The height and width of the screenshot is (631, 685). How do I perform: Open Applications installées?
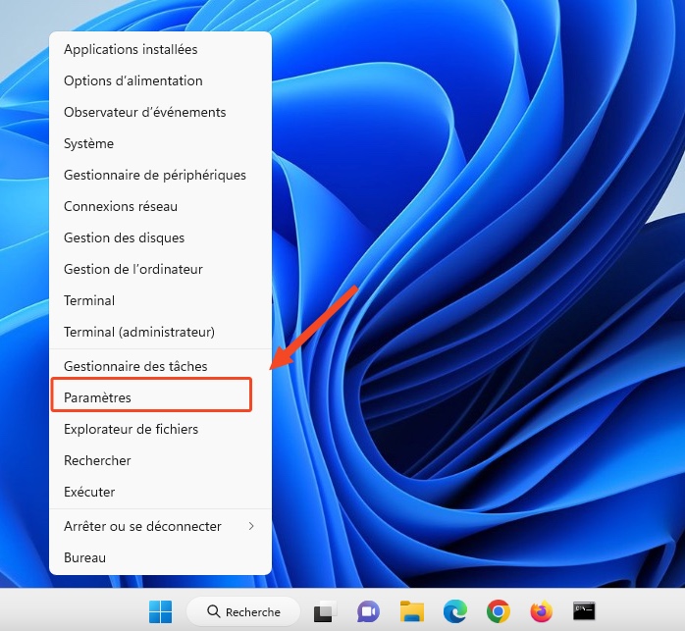(x=131, y=49)
